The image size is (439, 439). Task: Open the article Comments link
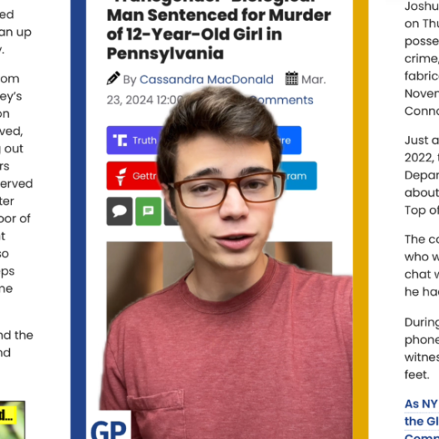click(x=283, y=100)
